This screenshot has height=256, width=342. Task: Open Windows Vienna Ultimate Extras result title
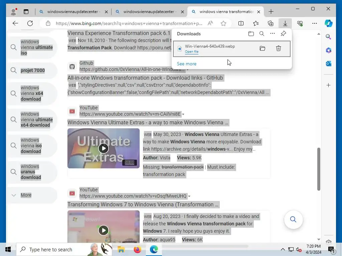148,123
